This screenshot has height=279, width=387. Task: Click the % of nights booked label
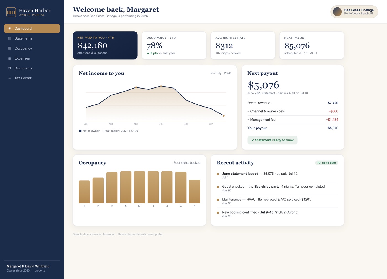coord(187,163)
